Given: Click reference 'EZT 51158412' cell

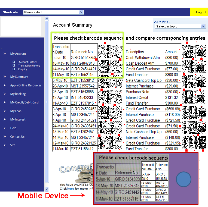Looking at the screenshot, I should [x=84, y=149].
